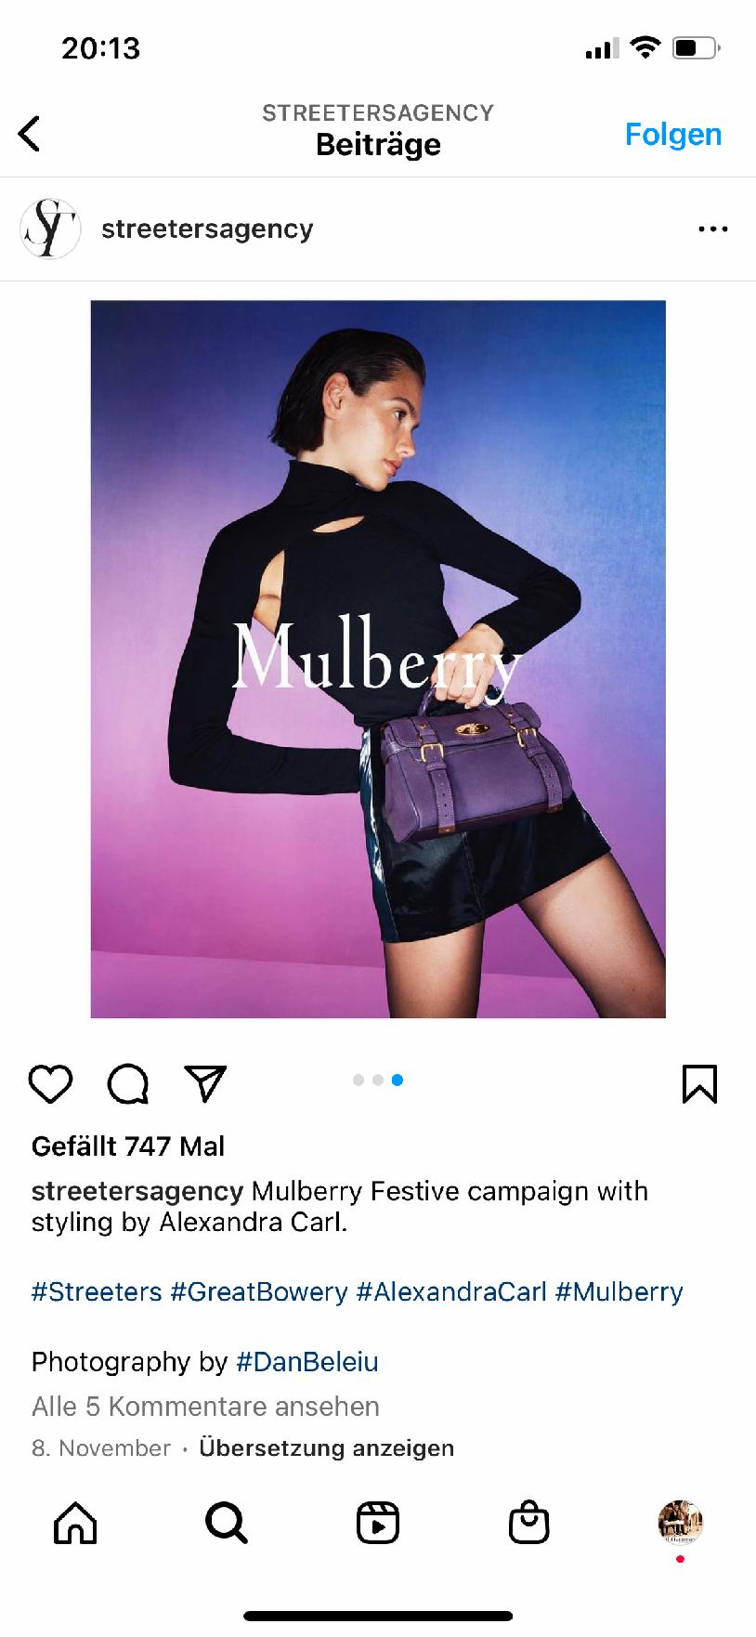Viewport: 756px width, 1637px height.
Task: Open the three-dot post options menu
Action: point(712,229)
